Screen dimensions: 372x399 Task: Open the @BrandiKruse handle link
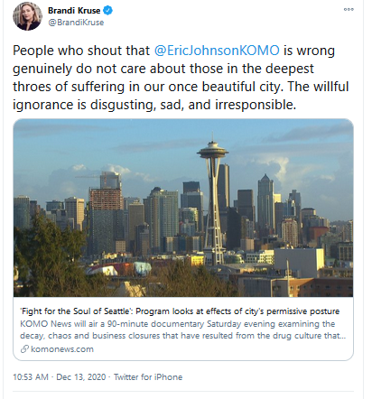point(76,23)
